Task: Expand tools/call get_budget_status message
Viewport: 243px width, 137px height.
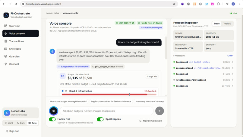Action: point(203,62)
